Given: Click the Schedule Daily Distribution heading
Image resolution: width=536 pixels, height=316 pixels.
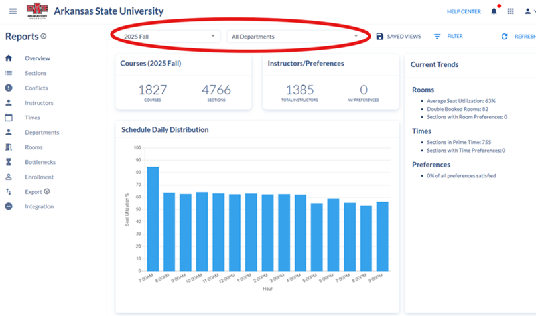Looking at the screenshot, I should [165, 130].
